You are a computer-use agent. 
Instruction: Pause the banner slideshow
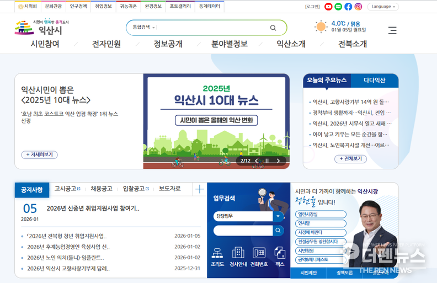click(x=267, y=161)
